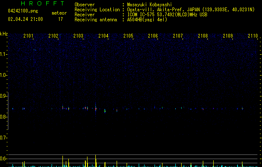Click the Receiving Location label
262x167 pixels.
click(97, 10)
